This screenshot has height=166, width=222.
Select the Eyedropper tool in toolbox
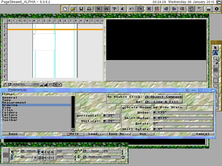click(215, 64)
